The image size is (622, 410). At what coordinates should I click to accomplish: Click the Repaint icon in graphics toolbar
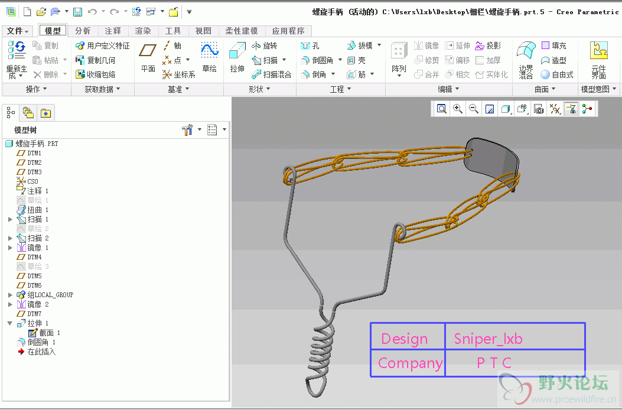[x=490, y=109]
